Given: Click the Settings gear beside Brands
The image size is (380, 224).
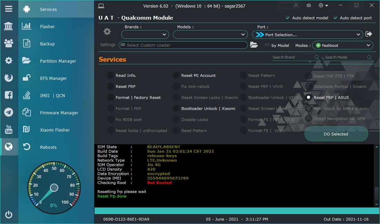Looking at the screenshot, I should [x=107, y=31].
